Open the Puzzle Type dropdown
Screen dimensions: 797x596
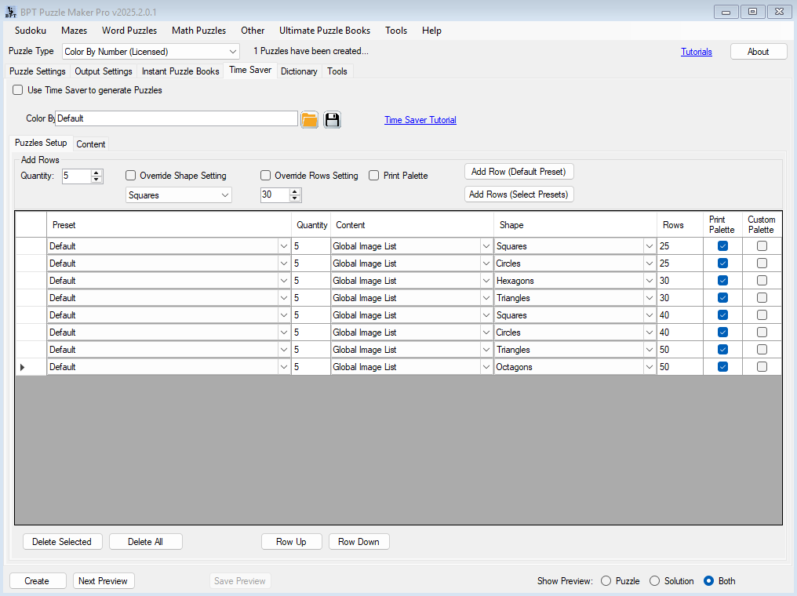(x=233, y=52)
